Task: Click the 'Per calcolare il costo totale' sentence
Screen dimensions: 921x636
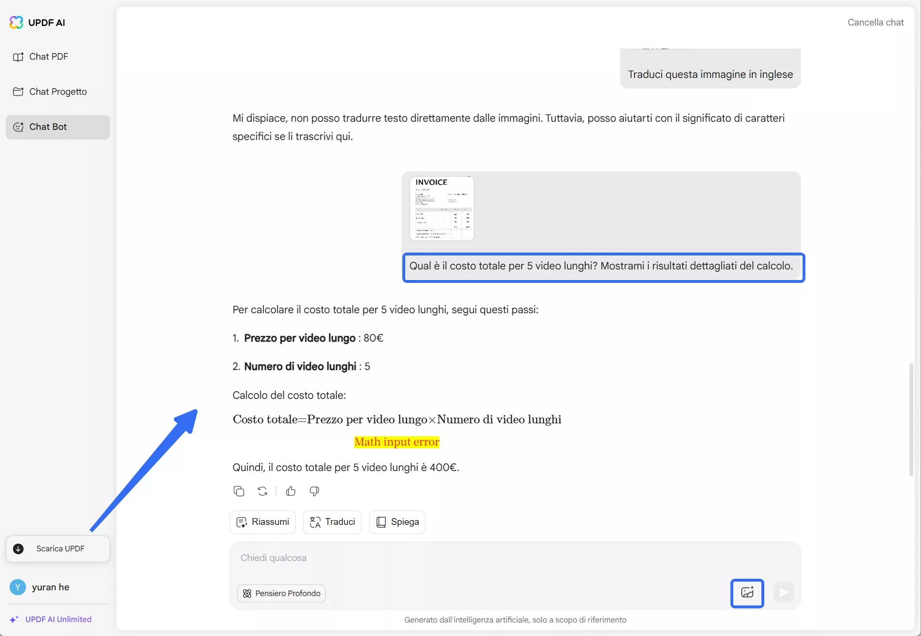Action: [x=386, y=310]
